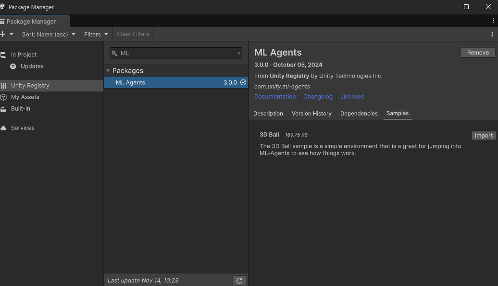Viewport: 498px width, 286px height.
Task: Click the Updates arrow icon
Action: 13,66
